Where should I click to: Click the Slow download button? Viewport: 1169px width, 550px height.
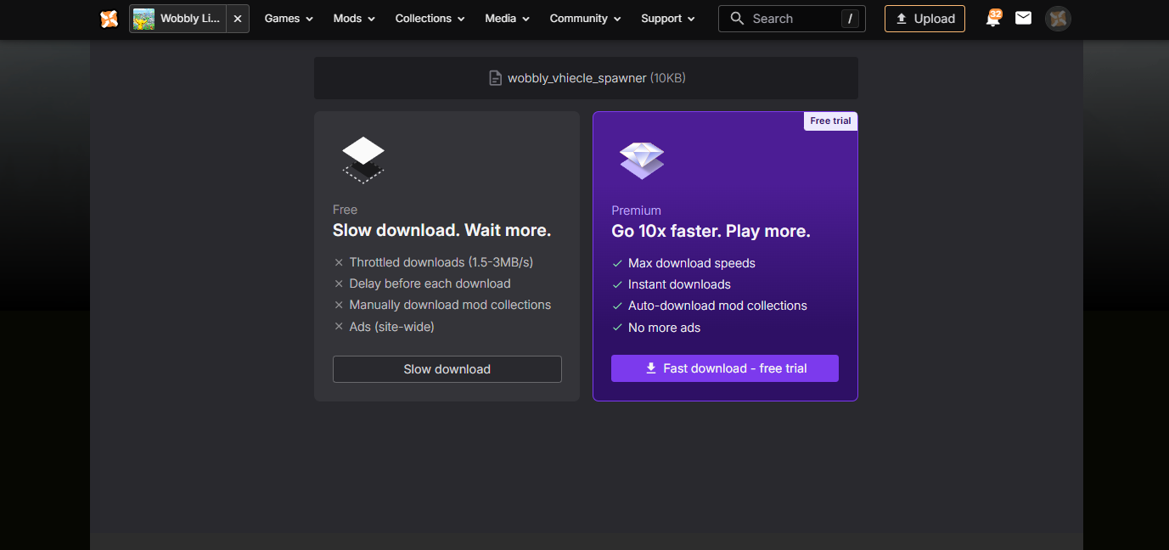pos(447,369)
